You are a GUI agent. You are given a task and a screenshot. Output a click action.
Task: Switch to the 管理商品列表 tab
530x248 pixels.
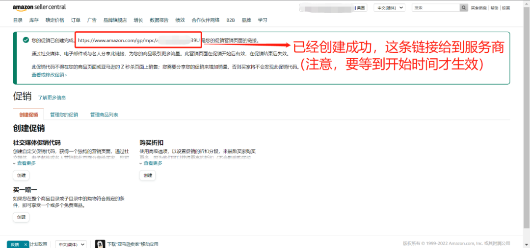[104, 115]
